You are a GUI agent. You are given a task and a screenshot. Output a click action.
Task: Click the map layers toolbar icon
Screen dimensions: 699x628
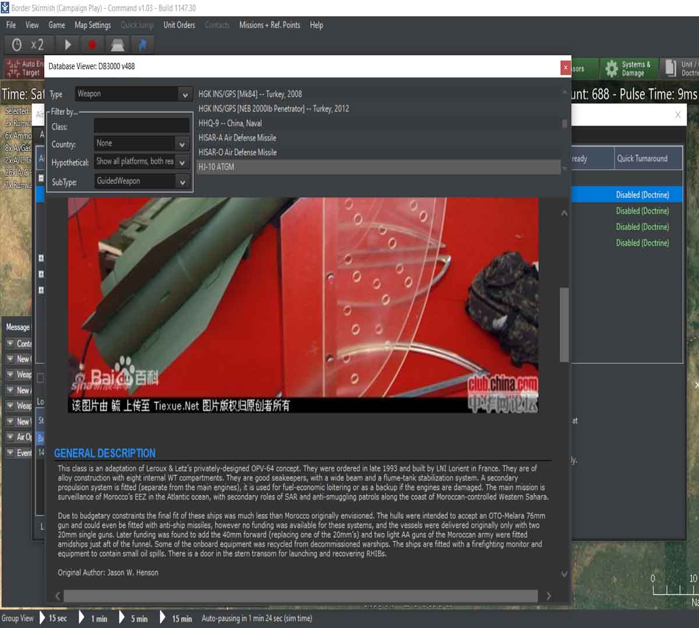(118, 44)
